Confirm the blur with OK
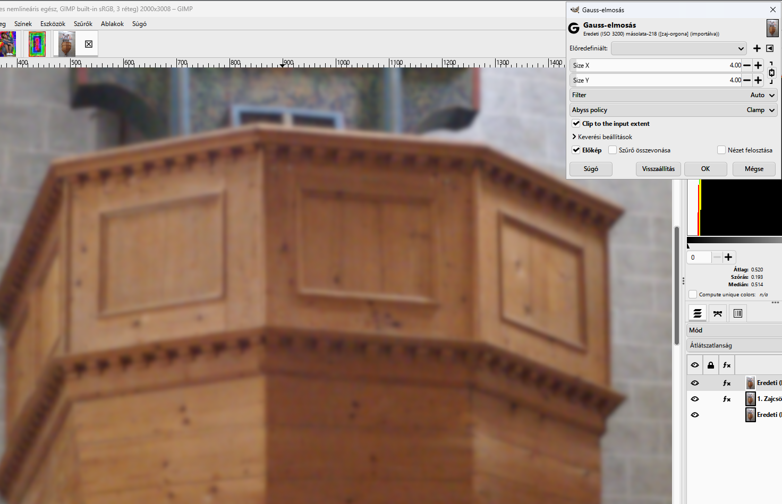 click(x=705, y=169)
